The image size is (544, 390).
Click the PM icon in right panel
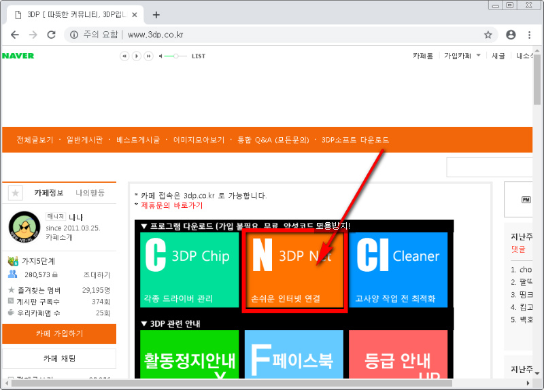click(x=526, y=200)
